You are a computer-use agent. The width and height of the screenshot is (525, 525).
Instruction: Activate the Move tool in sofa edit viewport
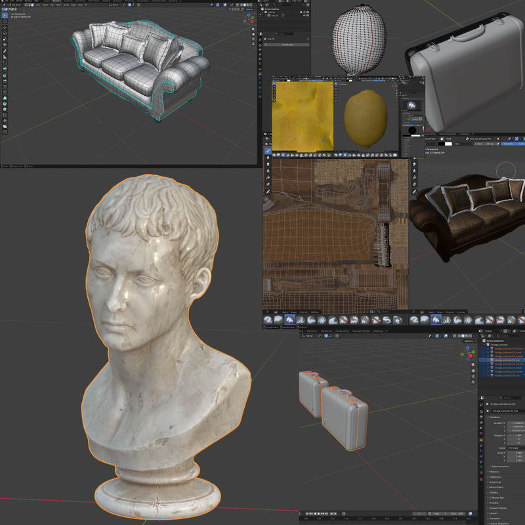click(5, 28)
